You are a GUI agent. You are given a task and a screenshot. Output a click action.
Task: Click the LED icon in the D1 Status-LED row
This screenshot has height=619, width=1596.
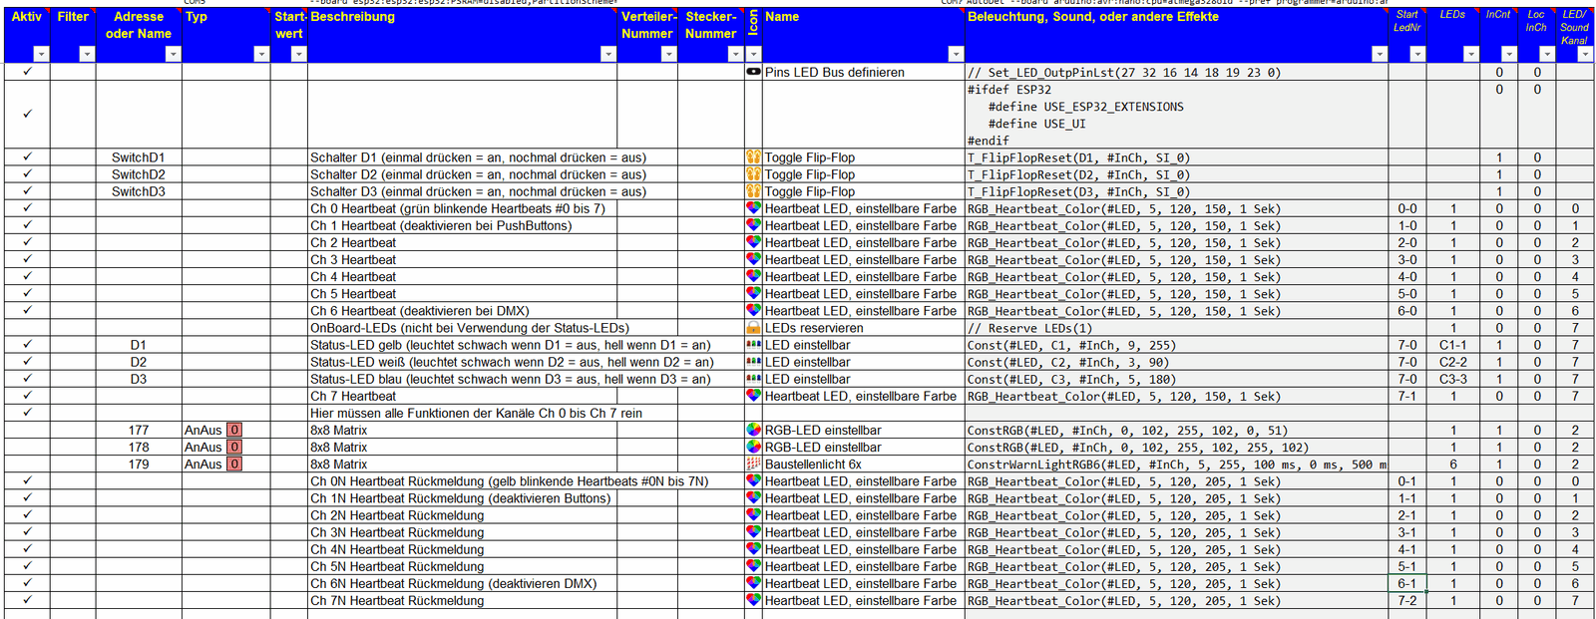pos(753,345)
